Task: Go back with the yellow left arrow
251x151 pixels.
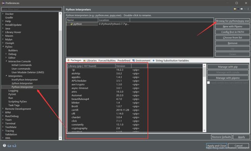Action: click(235, 9)
